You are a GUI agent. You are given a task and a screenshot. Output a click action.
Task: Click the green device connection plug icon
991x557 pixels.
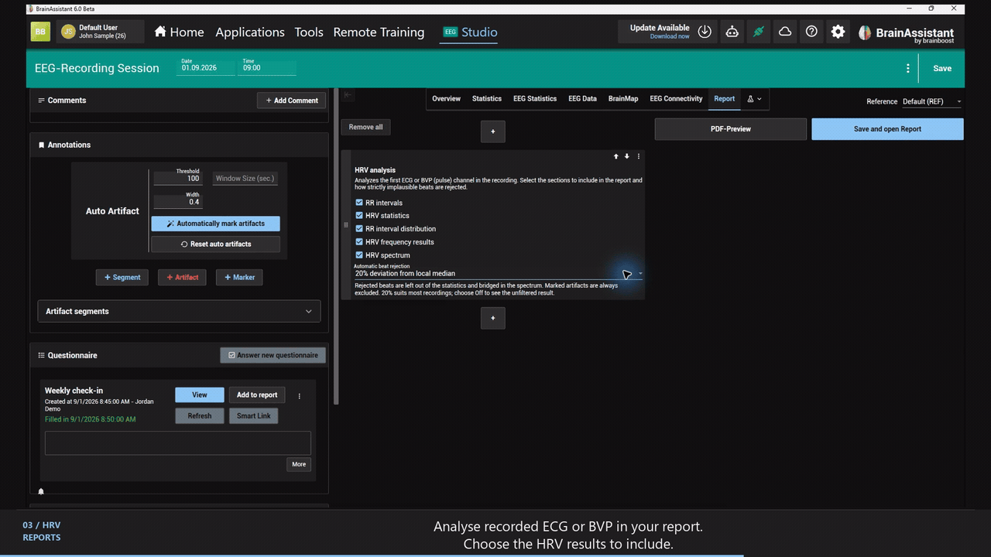pos(759,32)
